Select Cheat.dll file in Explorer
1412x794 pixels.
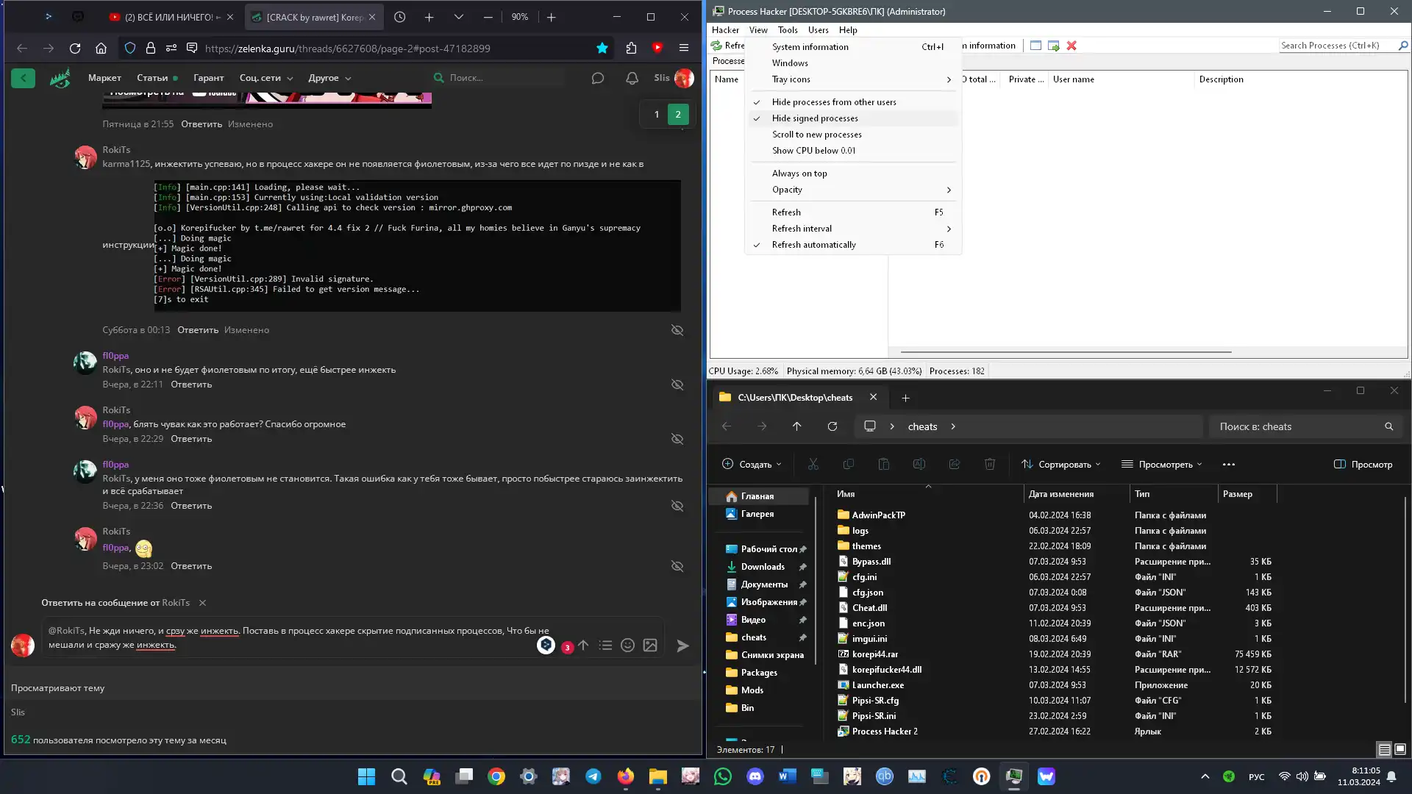[x=869, y=608]
